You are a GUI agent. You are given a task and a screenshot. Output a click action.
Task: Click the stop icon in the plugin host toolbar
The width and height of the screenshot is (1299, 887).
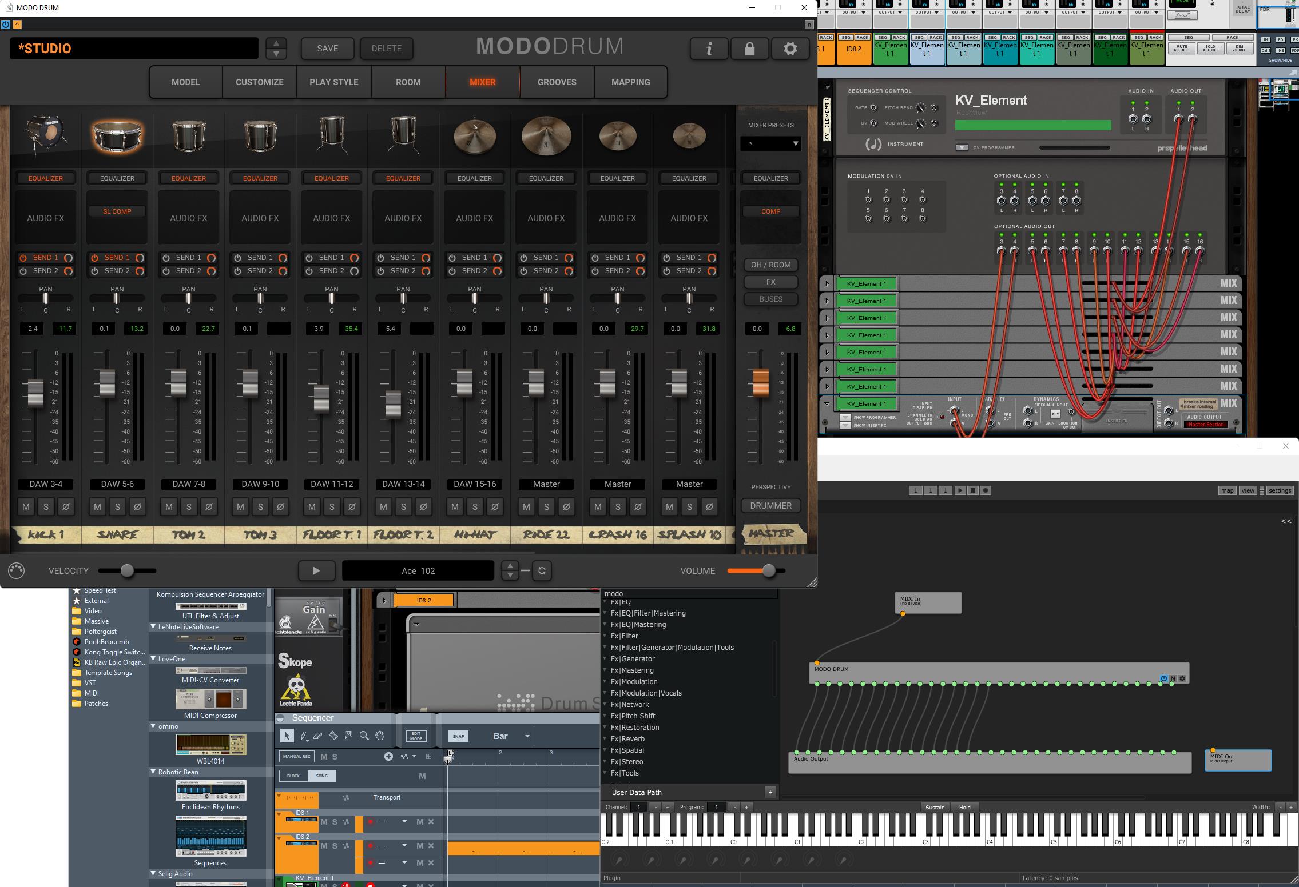tap(972, 490)
